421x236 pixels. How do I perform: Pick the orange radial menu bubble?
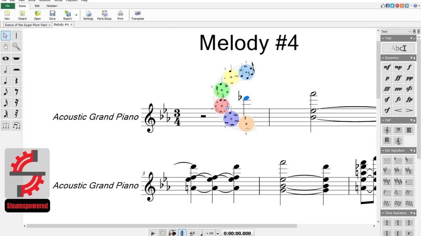246,124
